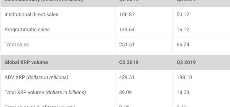This screenshot has width=230, height=107.
Task: Select the 66.24 total sales value
Action: [183, 44]
